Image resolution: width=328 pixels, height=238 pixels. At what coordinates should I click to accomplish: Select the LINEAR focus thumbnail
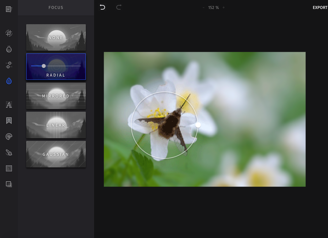pyautogui.click(x=56, y=125)
